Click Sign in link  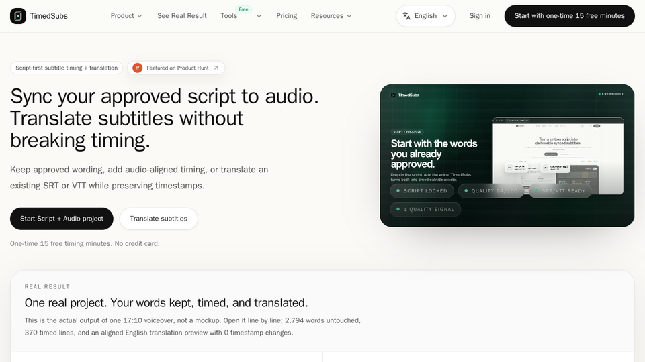point(480,16)
